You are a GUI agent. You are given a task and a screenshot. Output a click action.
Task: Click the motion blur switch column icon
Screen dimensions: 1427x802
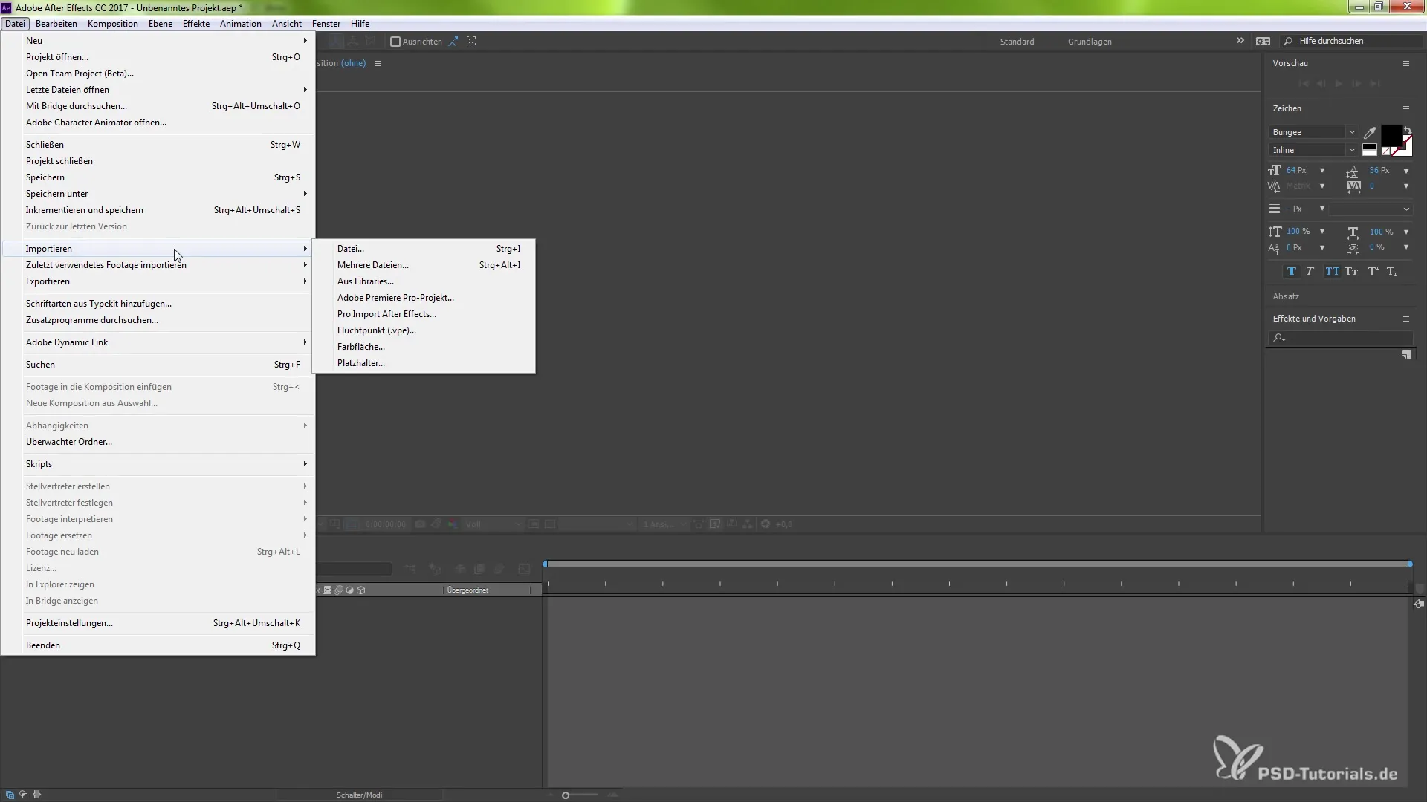(338, 590)
